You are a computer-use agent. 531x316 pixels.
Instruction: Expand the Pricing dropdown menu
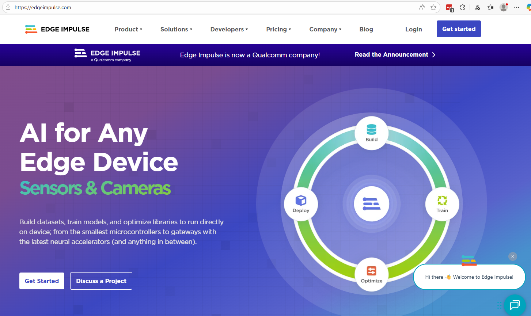coord(278,29)
